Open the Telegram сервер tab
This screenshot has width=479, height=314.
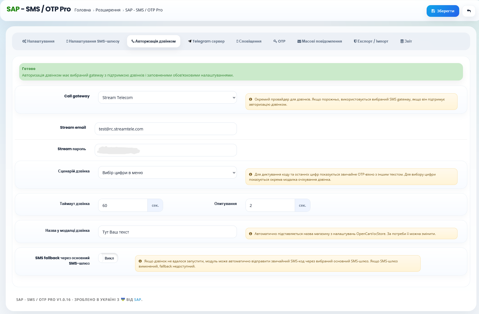[206, 41]
